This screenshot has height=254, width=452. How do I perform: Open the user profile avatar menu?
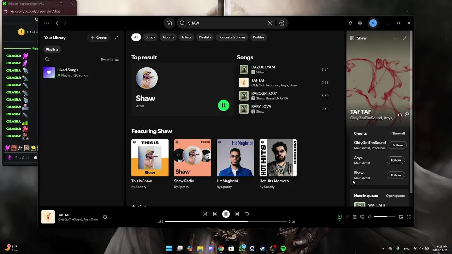click(x=373, y=23)
